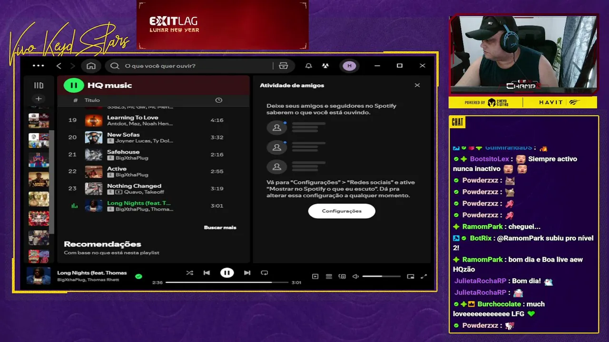
Task: Toggle shuffle in the player controls
Action: click(189, 273)
